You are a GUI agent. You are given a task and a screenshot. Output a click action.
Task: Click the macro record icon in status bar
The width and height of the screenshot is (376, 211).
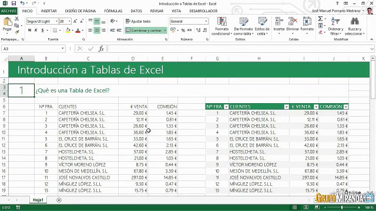pos(18,207)
